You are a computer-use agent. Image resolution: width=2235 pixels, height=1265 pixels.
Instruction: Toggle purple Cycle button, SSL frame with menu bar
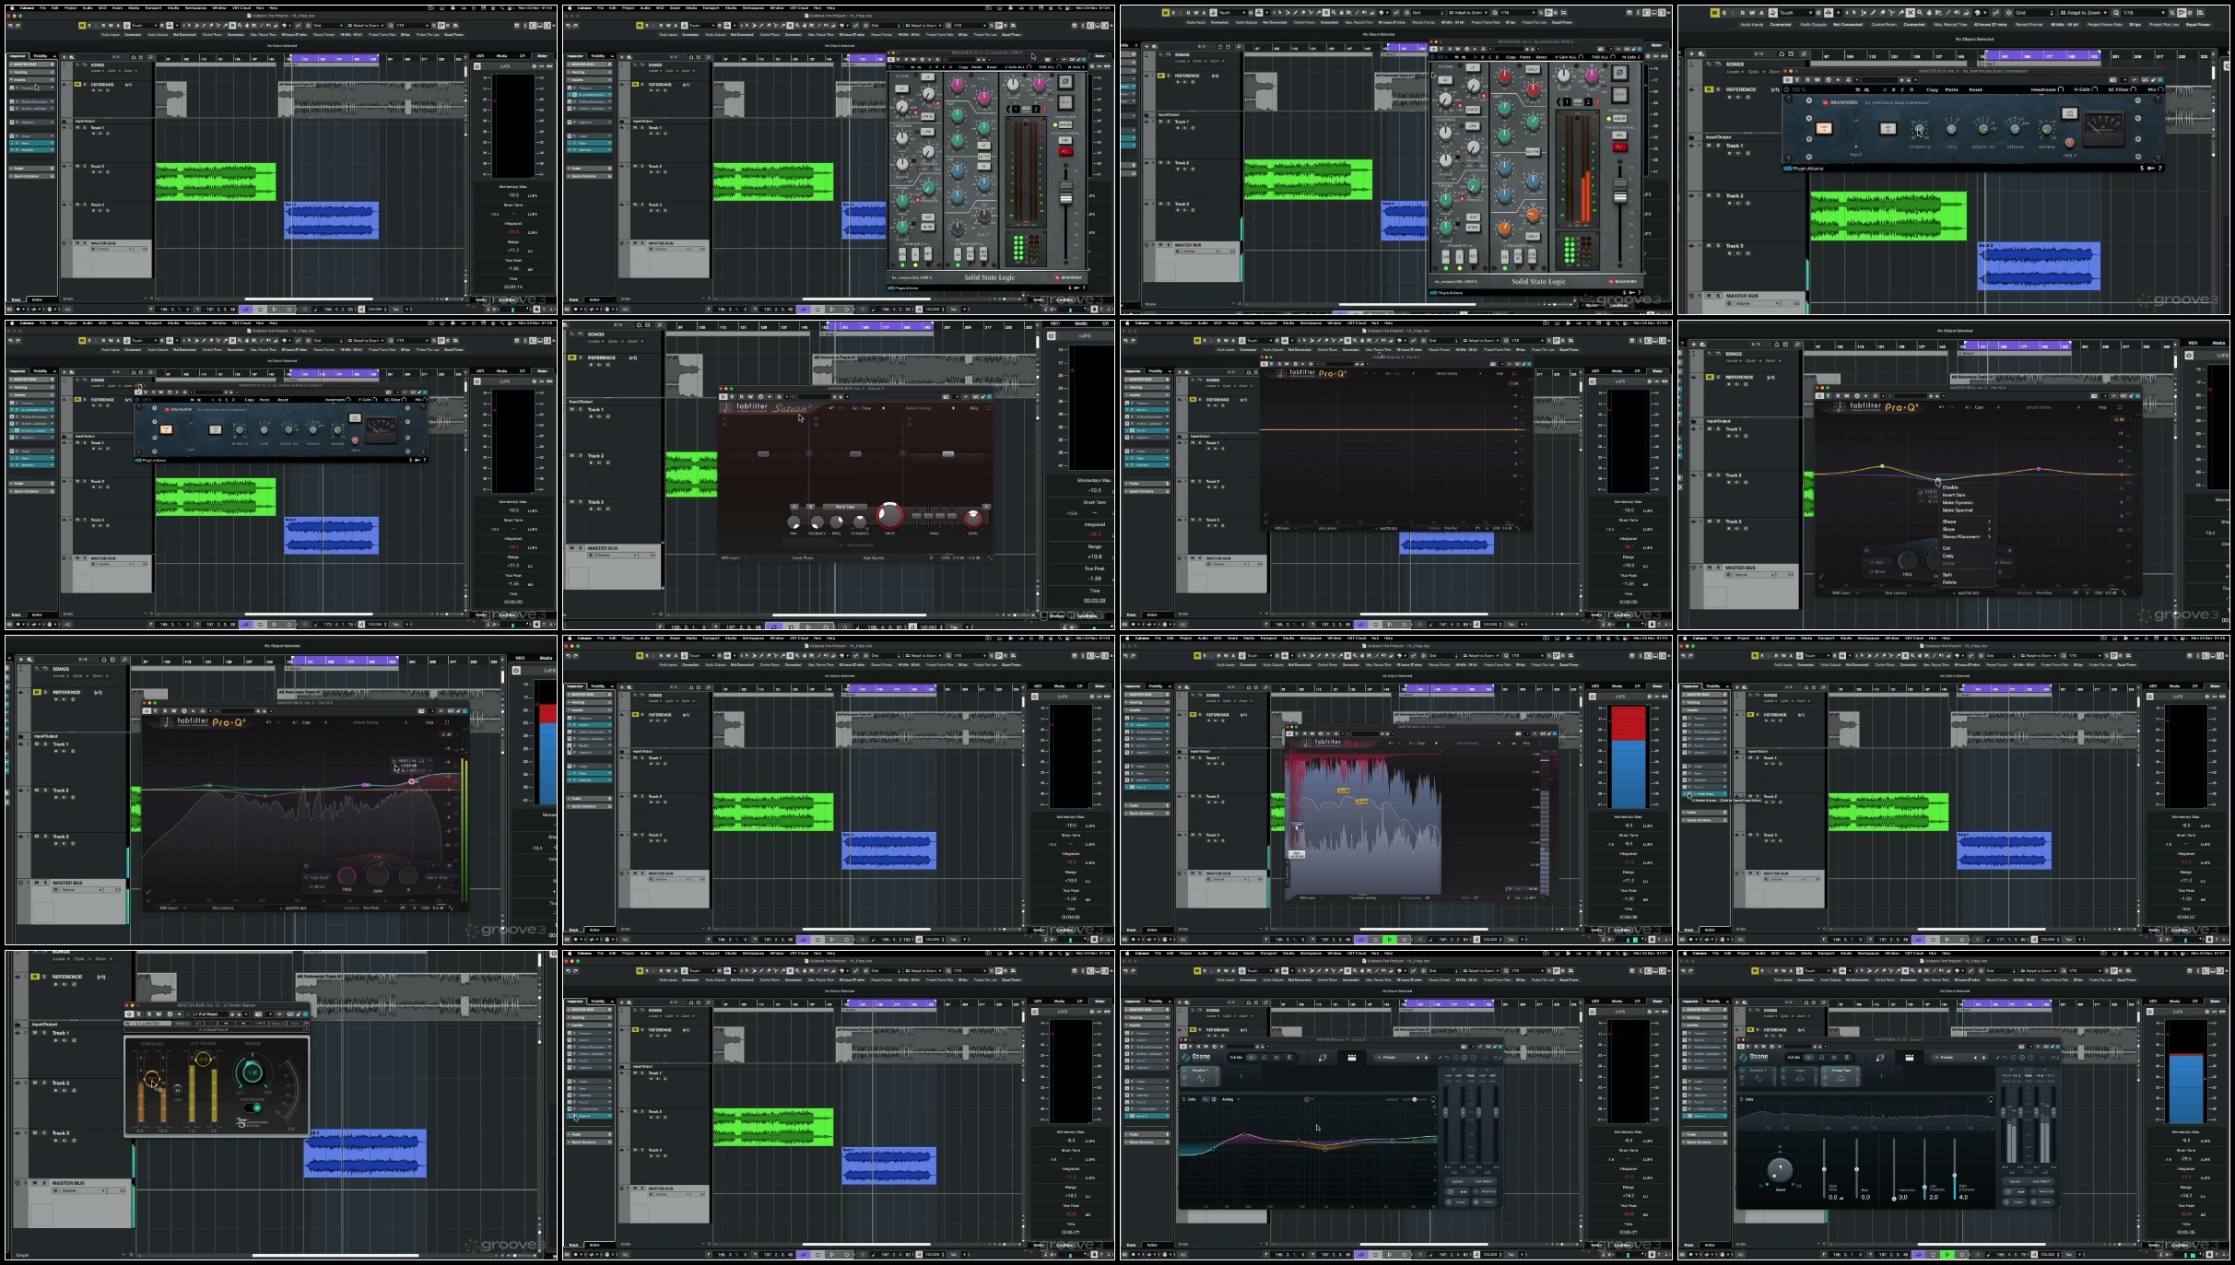[x=803, y=309]
